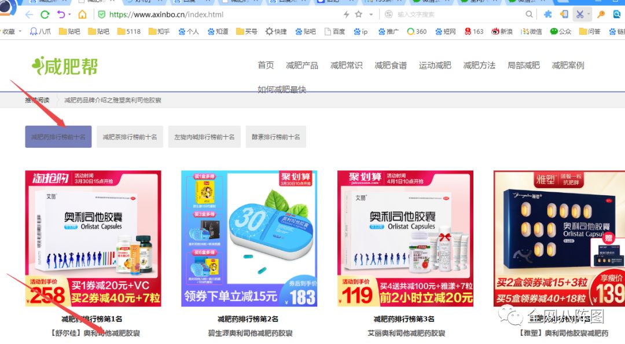Click the send-to-phone icon

[x=564, y=14]
